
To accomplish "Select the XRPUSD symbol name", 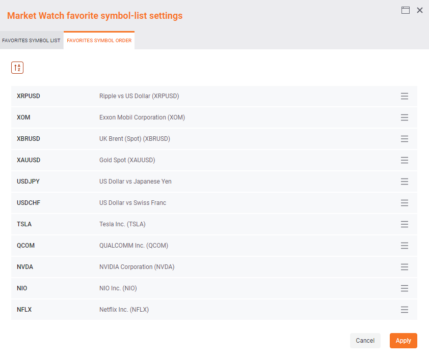I will coord(29,96).
